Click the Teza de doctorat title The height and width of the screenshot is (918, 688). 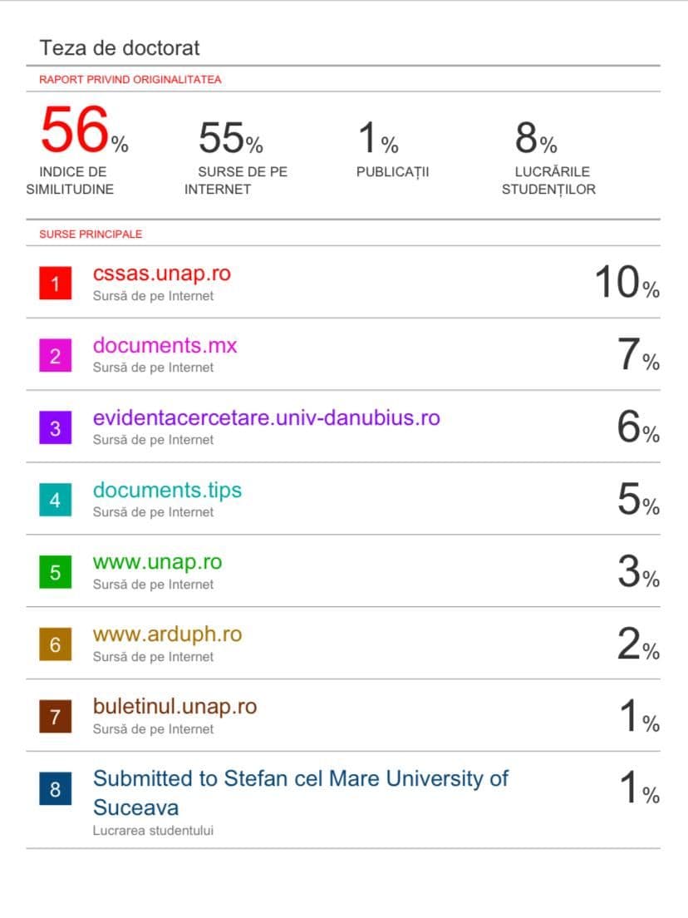[x=120, y=48]
